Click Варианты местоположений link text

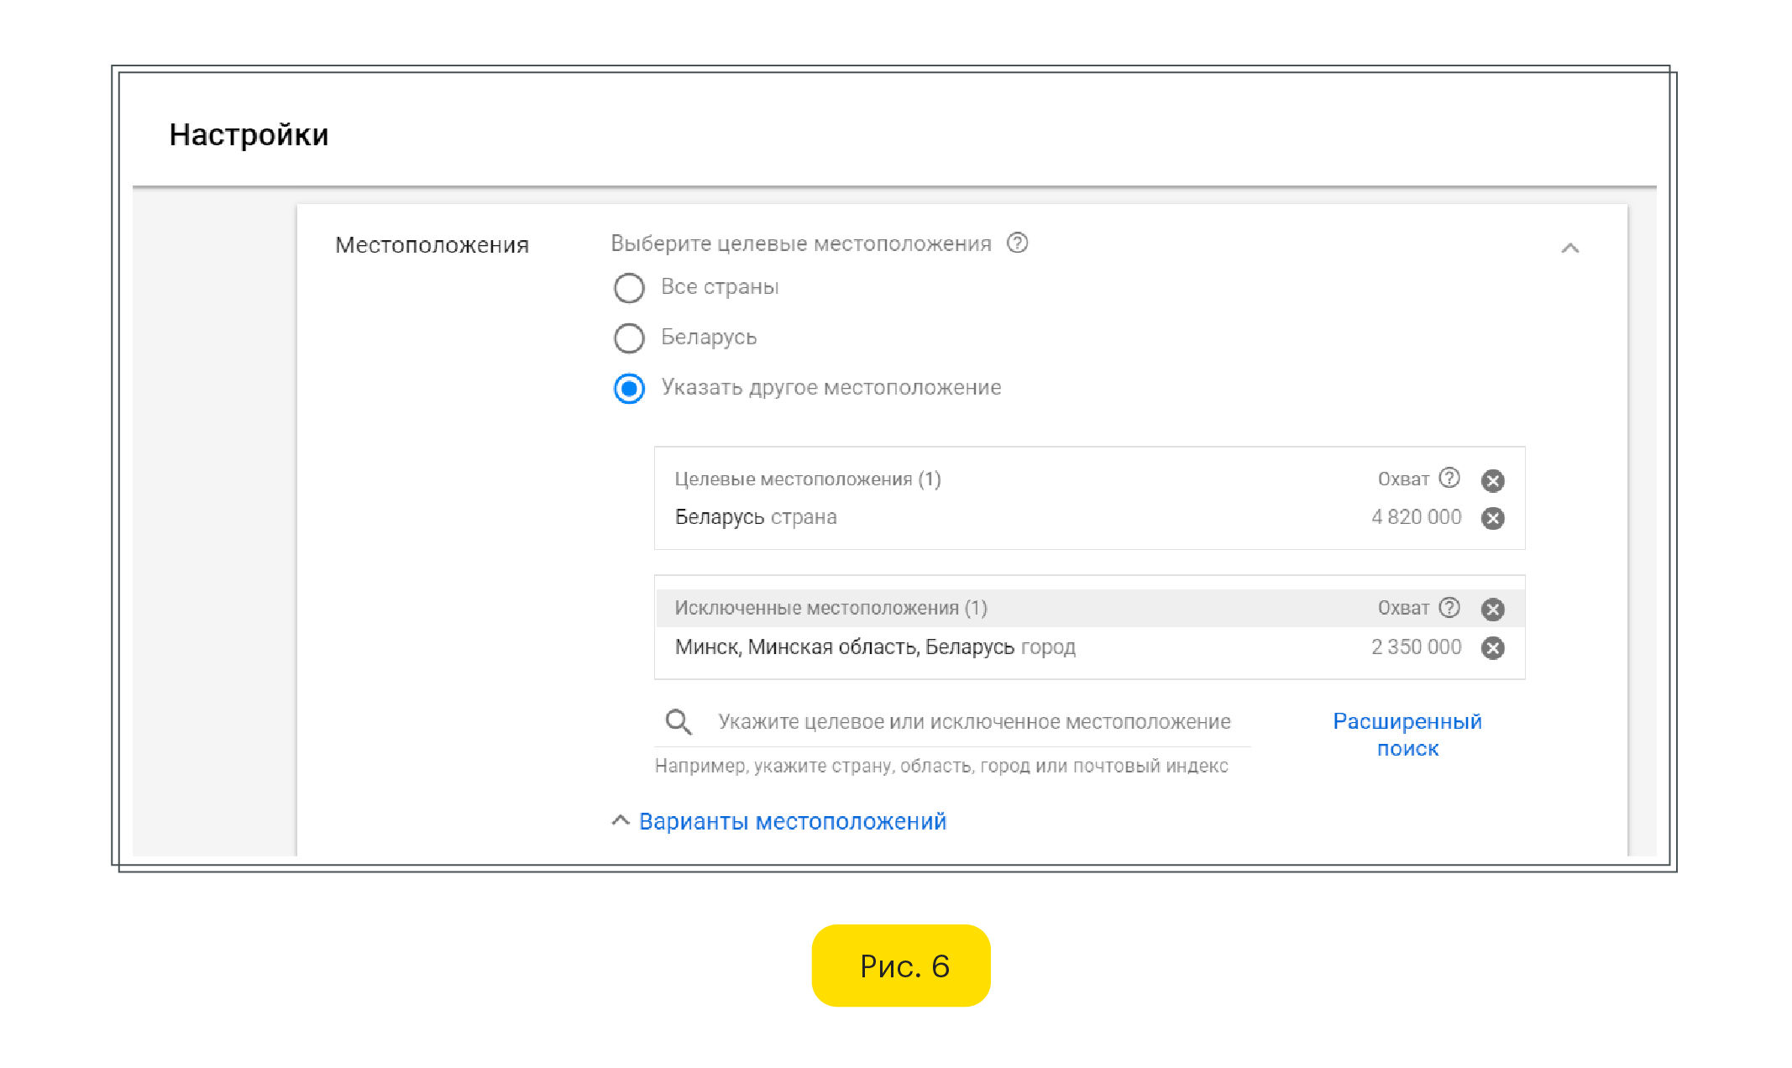coord(792,821)
